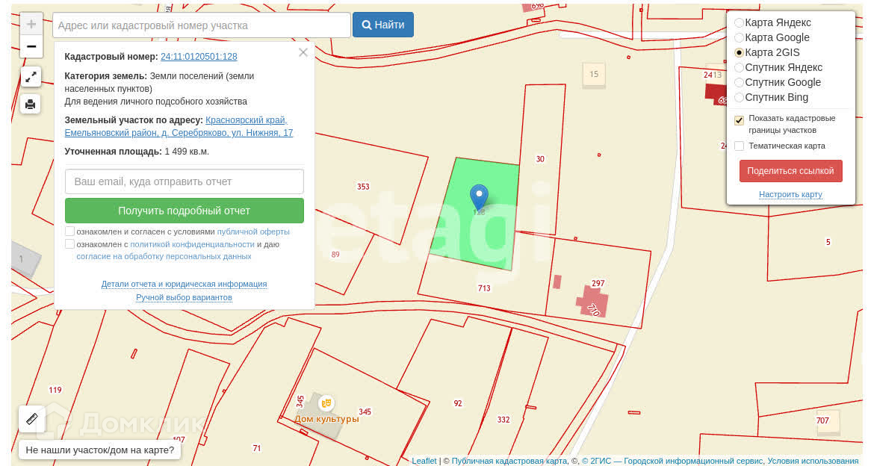This screenshot has height=466, width=871.
Task: Select Спутник Яндекс radio option
Action: pos(740,68)
